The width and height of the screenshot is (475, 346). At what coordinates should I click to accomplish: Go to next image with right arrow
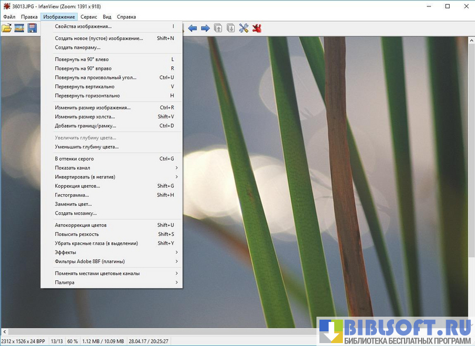point(205,28)
